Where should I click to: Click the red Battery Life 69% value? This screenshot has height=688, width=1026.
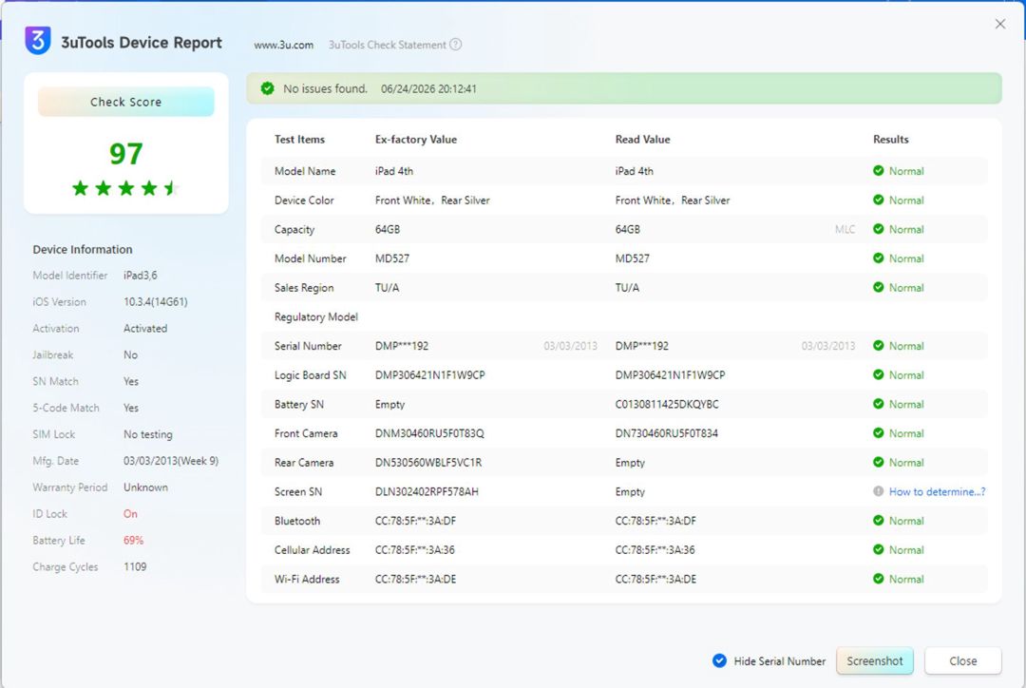pos(133,540)
